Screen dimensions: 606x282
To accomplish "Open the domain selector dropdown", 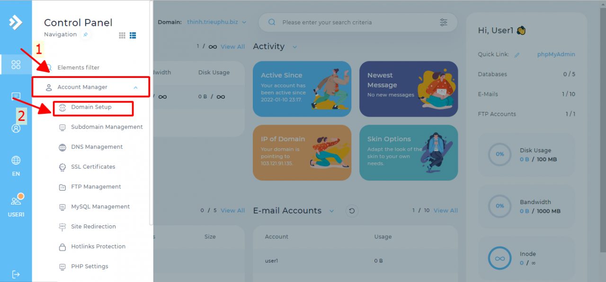I will click(216, 22).
